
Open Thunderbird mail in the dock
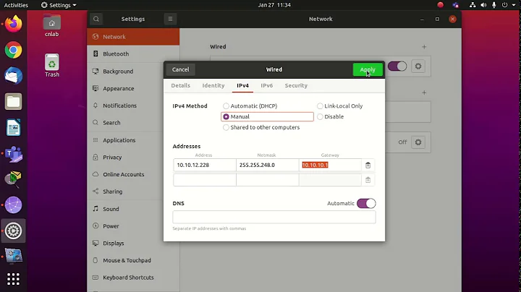[x=13, y=76]
